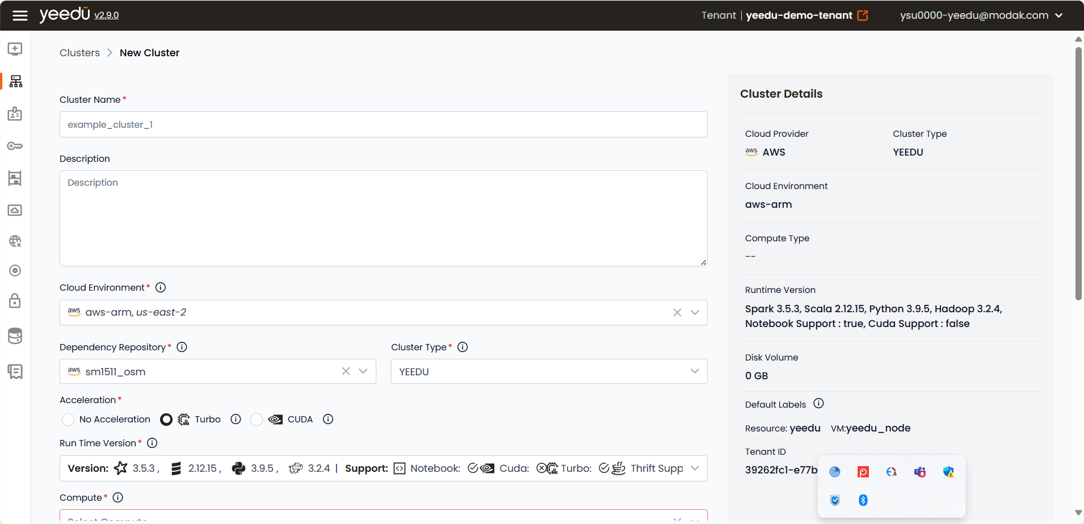The width and height of the screenshot is (1084, 524).
Task: Open the v2.9.0 version link
Action: pyautogui.click(x=107, y=15)
